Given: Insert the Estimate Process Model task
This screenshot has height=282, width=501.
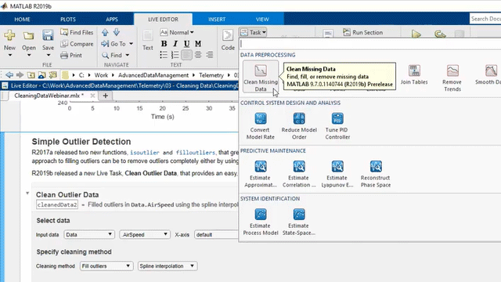Looking at the screenshot, I should [261, 222].
